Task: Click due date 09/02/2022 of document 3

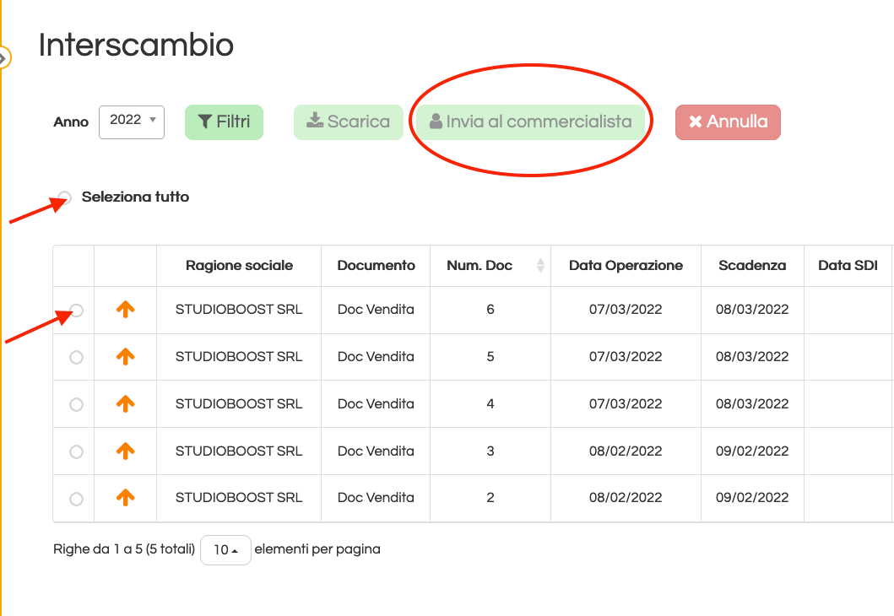Action: click(752, 451)
